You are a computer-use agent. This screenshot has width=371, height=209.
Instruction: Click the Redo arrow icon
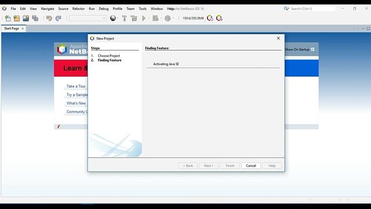coord(58,18)
